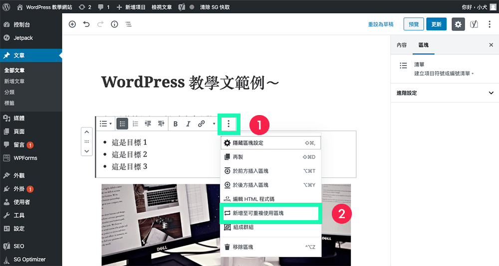The image size is (499, 266).
Task: Switch to the 區塊 tab
Action: click(424, 45)
